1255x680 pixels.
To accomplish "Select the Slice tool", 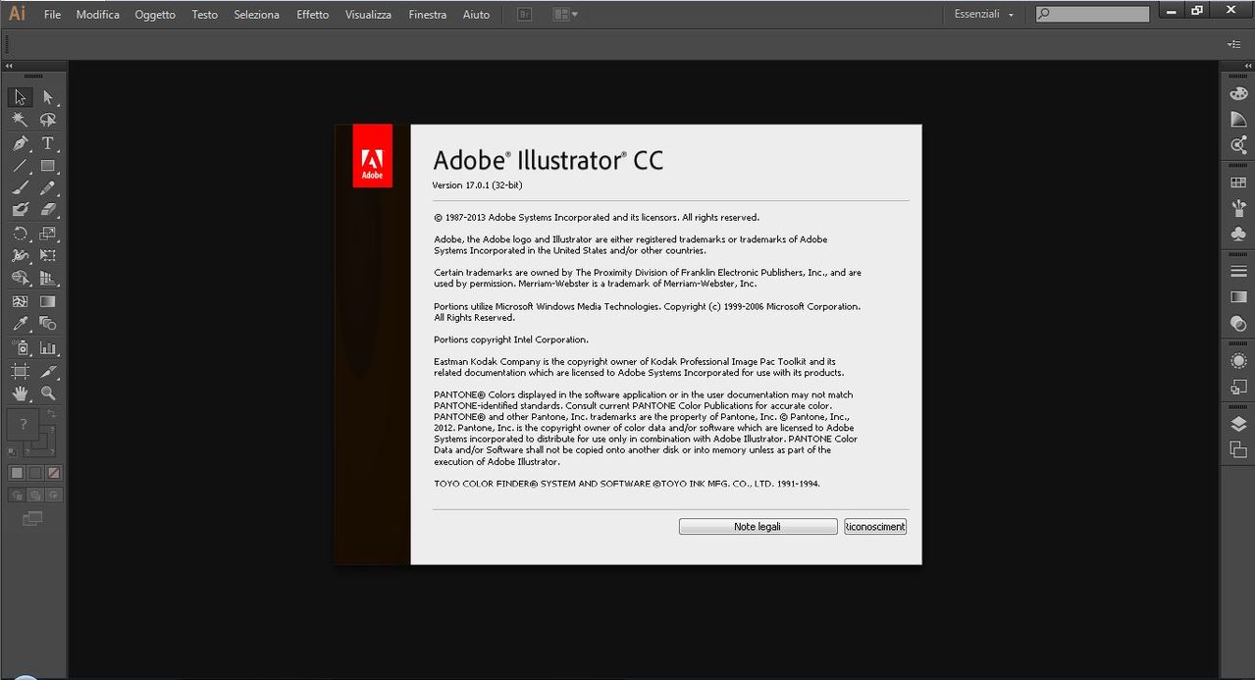I will (47, 371).
